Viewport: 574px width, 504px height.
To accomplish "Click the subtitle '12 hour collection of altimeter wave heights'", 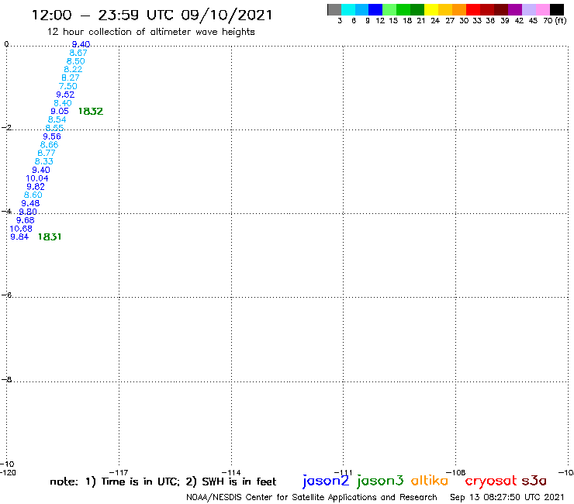I will pyautogui.click(x=150, y=32).
